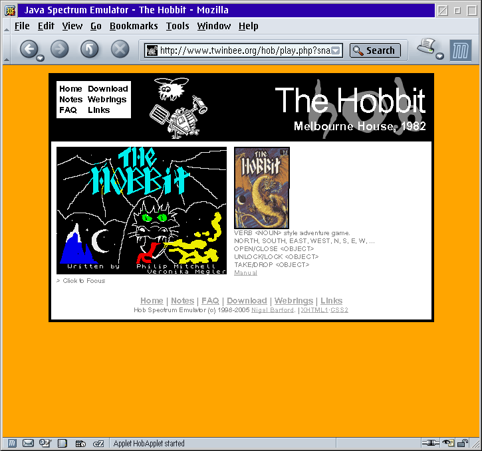The height and width of the screenshot is (451, 482).
Task: Click the Hobbit box cover art thumbnail
Action: tap(262, 188)
